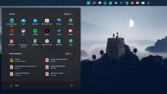The height and width of the screenshot is (94, 167).
Task: Launch the Mail app
Action: coord(23,22)
